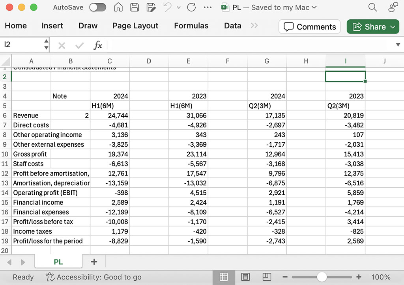404x285 pixels.
Task: Click the insert function fx icon
Action: click(x=97, y=45)
